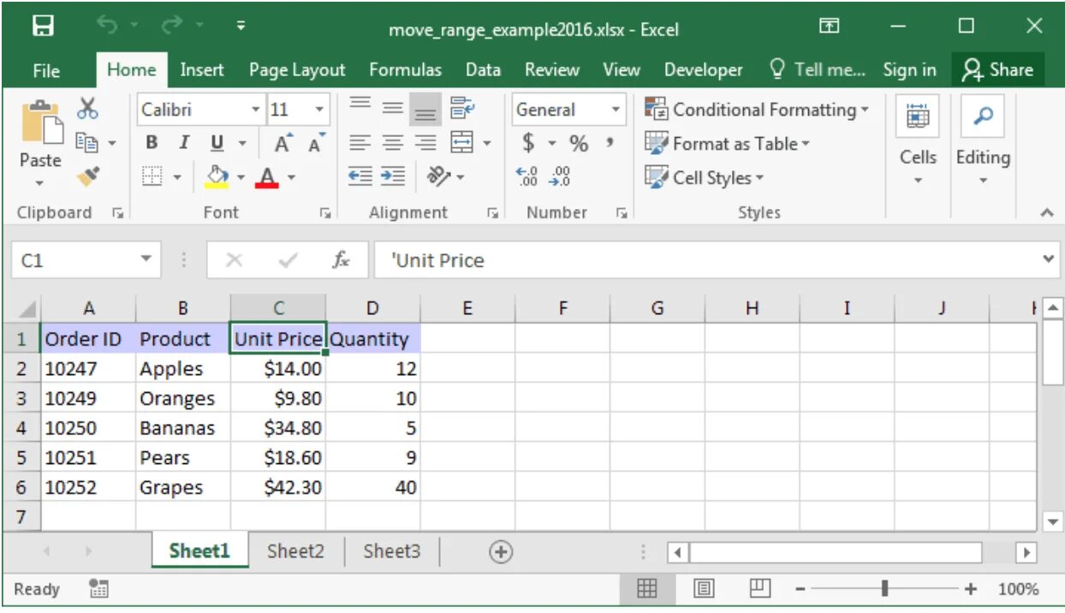Align text left in cell
This screenshot has width=1065, height=613.
pyautogui.click(x=360, y=143)
